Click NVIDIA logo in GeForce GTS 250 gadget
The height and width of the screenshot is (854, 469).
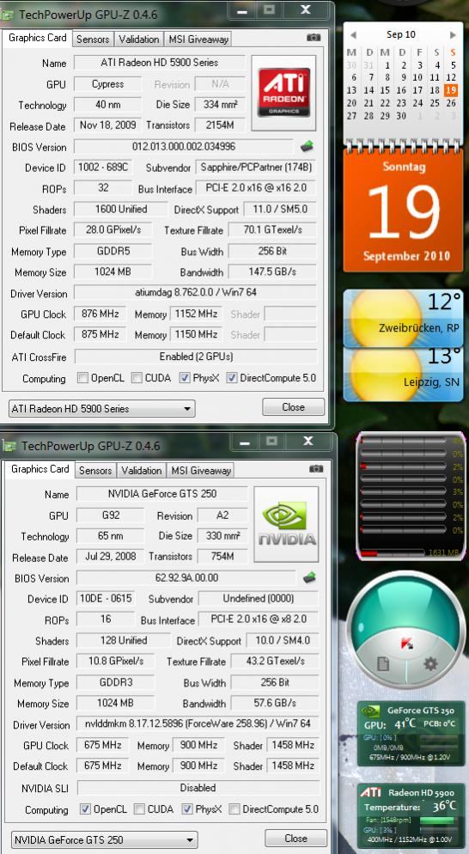pos(371,711)
